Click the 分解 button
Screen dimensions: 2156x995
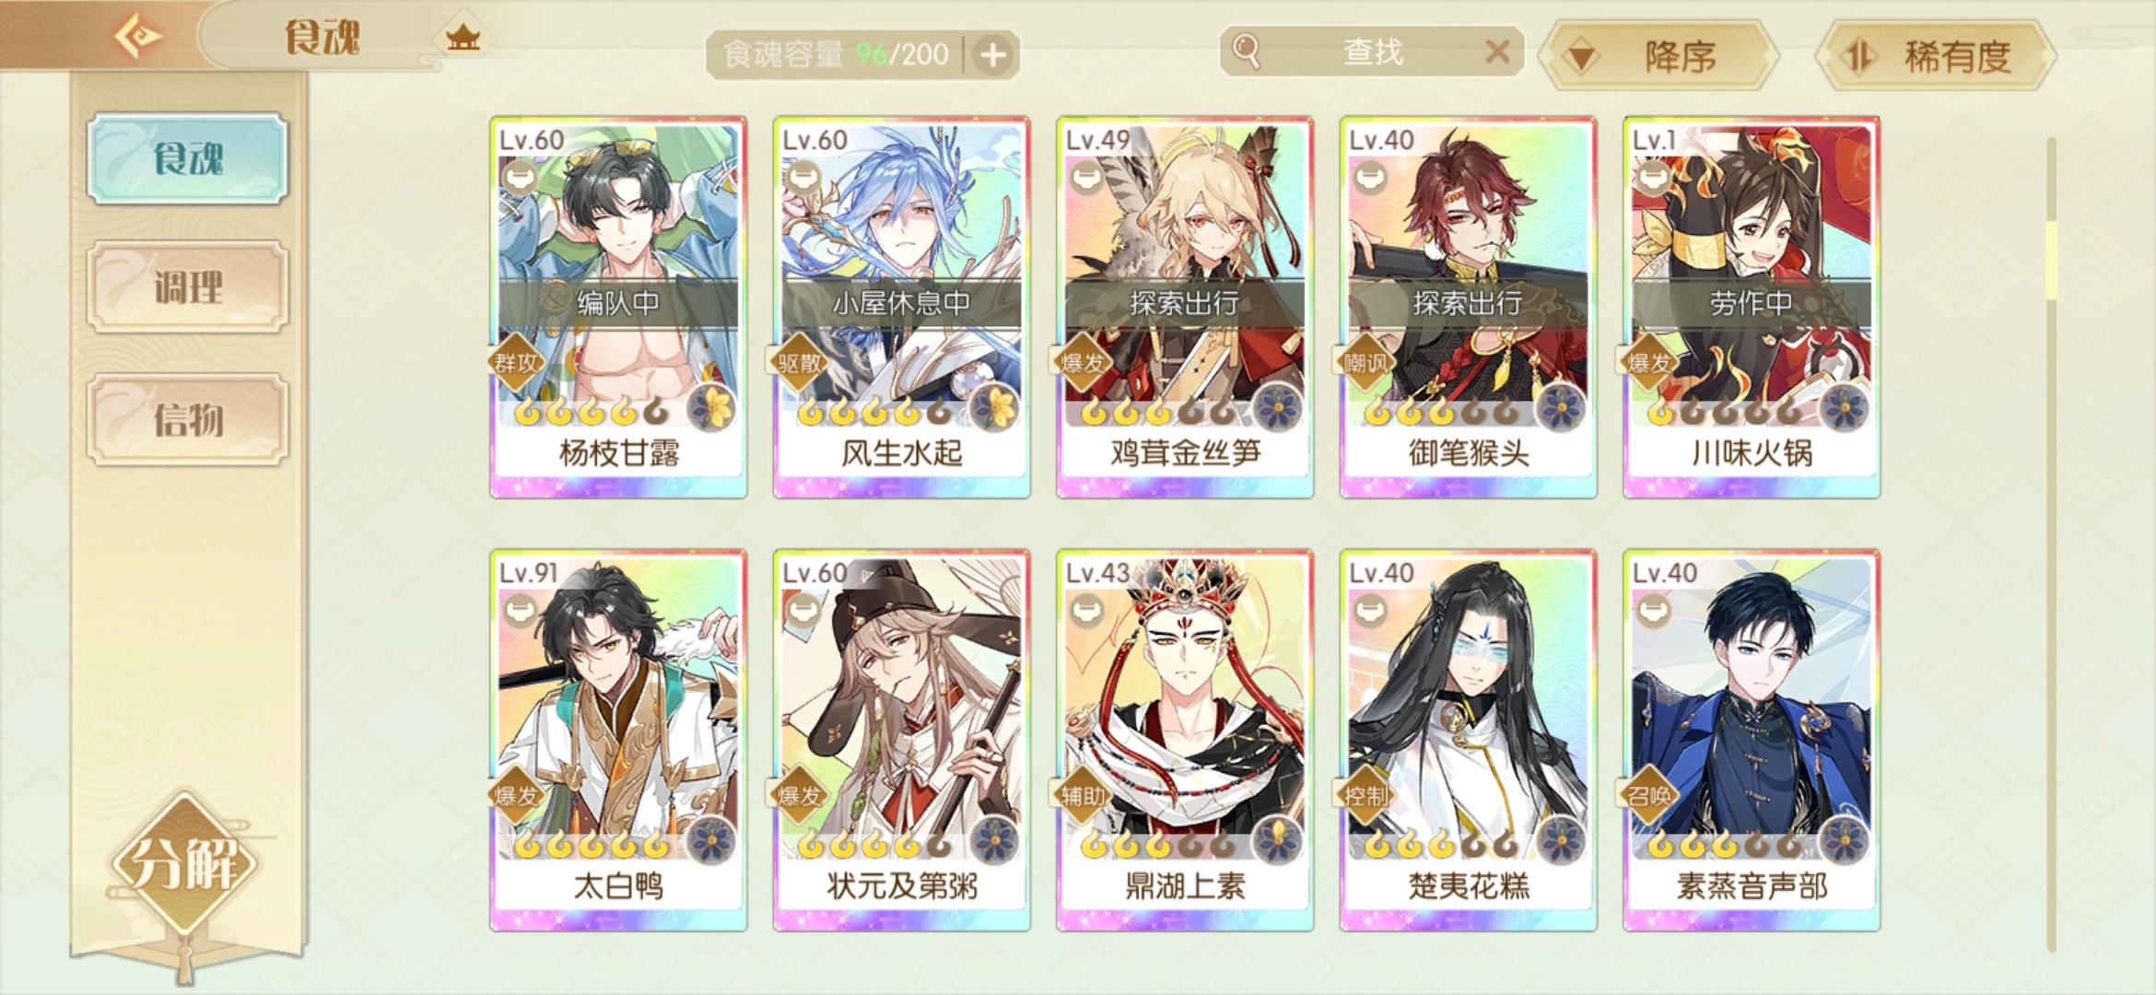tap(184, 863)
